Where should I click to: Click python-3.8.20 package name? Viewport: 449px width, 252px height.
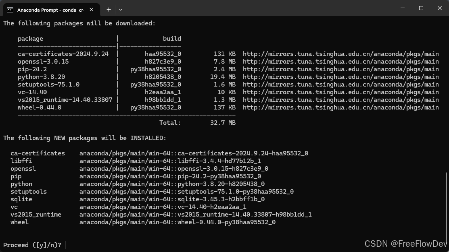(x=41, y=77)
